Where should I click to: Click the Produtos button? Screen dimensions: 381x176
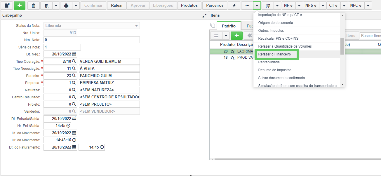(189, 6)
